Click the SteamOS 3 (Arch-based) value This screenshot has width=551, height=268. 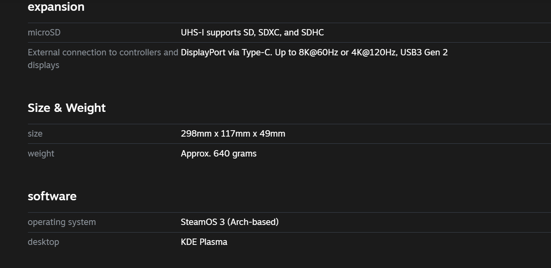pos(230,222)
